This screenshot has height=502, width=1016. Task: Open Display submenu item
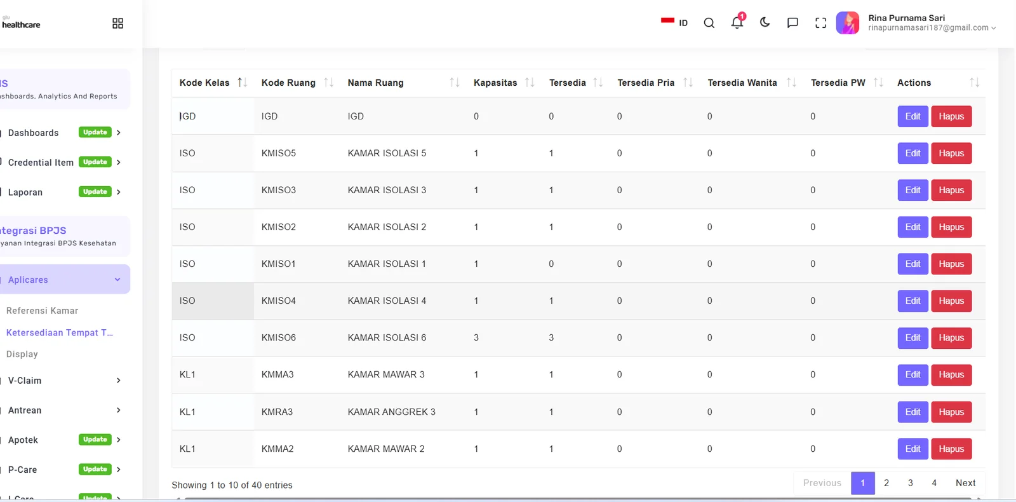click(x=22, y=354)
